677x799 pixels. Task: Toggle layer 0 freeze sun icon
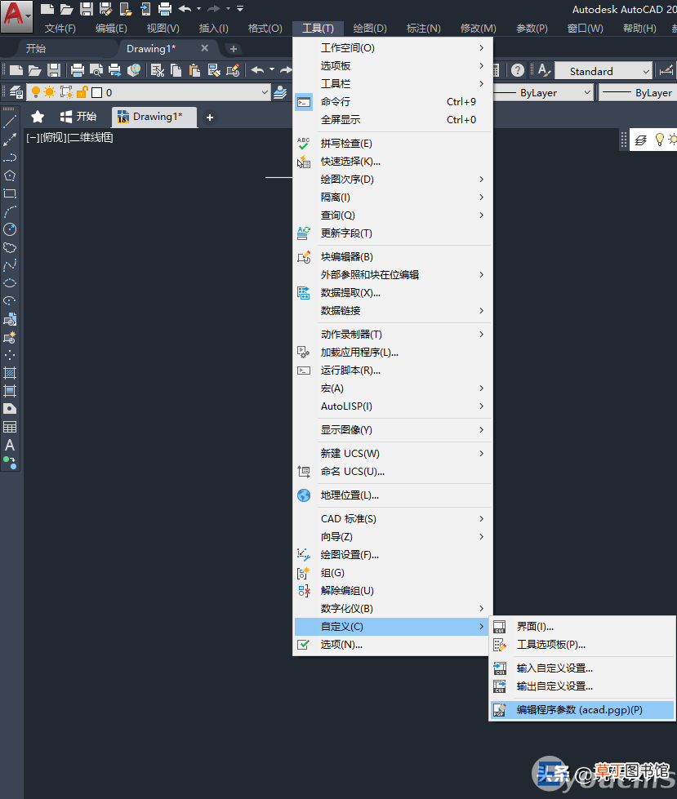(50, 92)
